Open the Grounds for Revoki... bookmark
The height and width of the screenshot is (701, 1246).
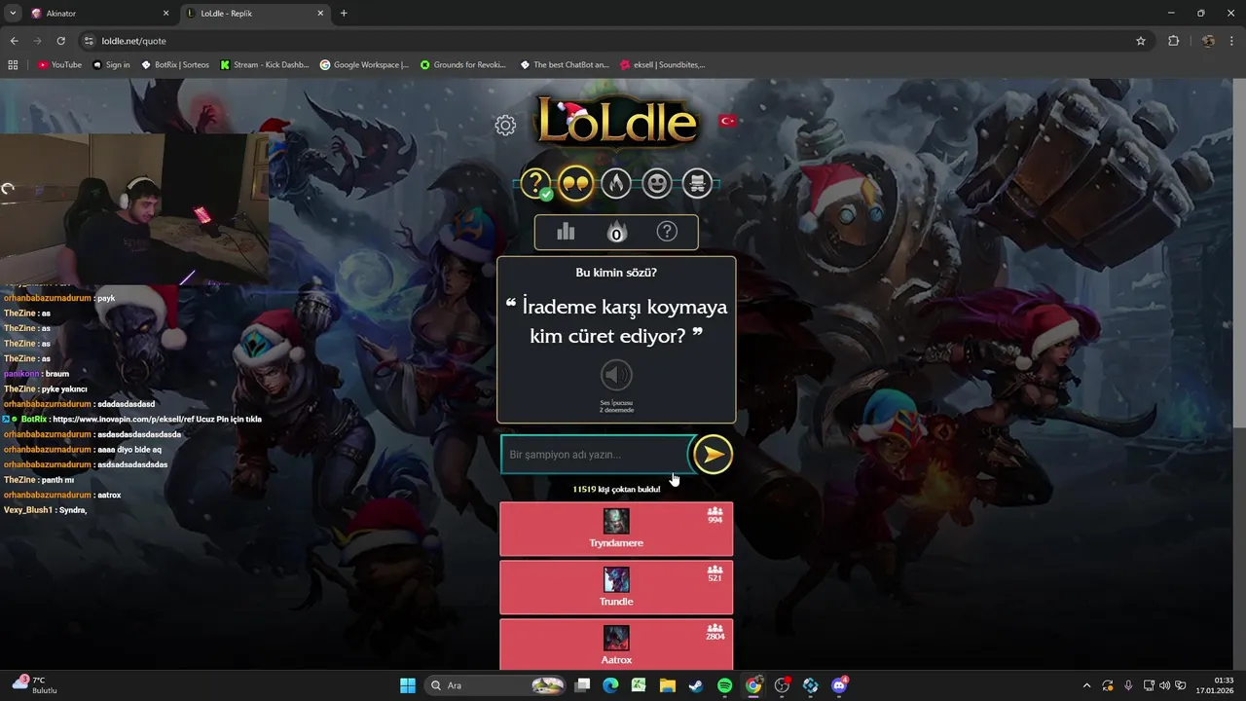coord(463,65)
